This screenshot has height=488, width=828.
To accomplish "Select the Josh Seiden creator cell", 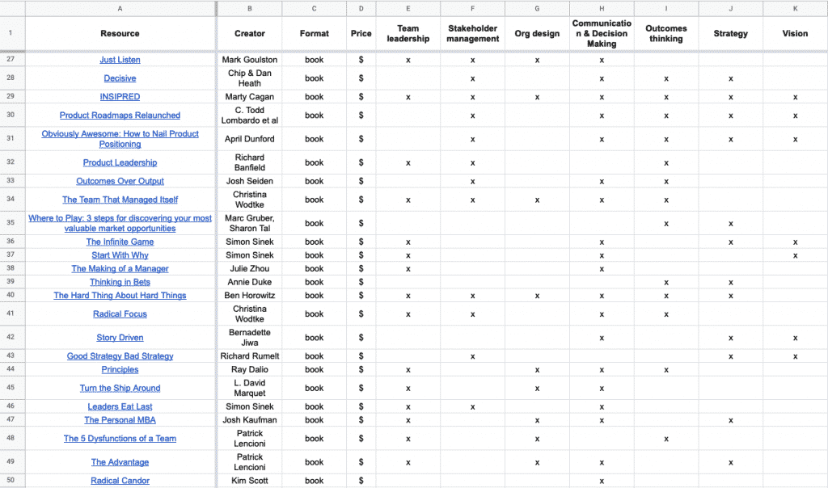I will [x=249, y=181].
